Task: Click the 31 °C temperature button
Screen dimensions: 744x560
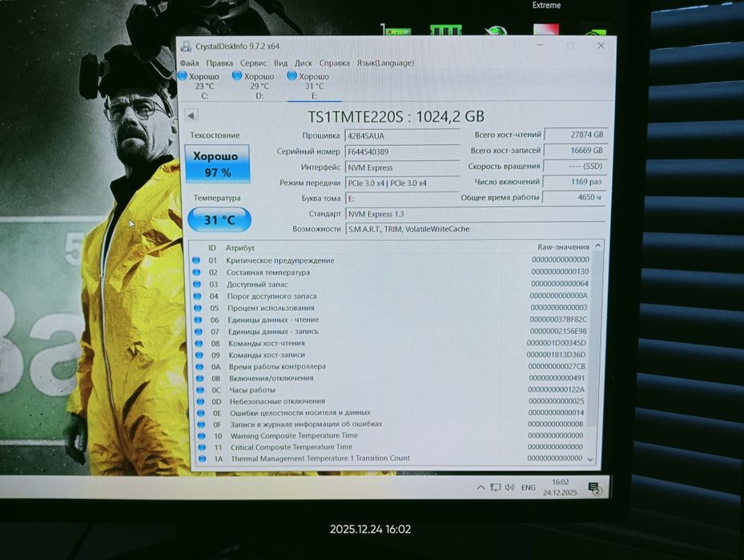Action: [219, 220]
